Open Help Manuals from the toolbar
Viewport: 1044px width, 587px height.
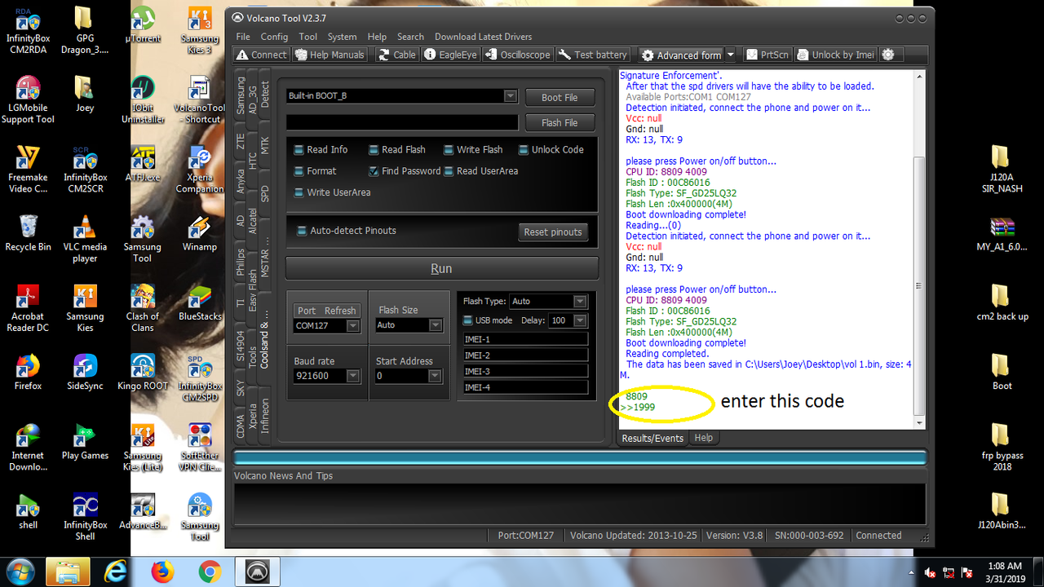(330, 55)
